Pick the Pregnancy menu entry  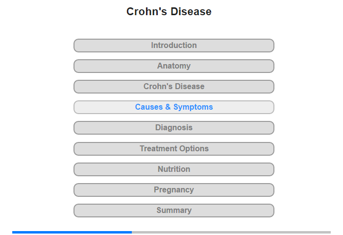[x=174, y=190]
